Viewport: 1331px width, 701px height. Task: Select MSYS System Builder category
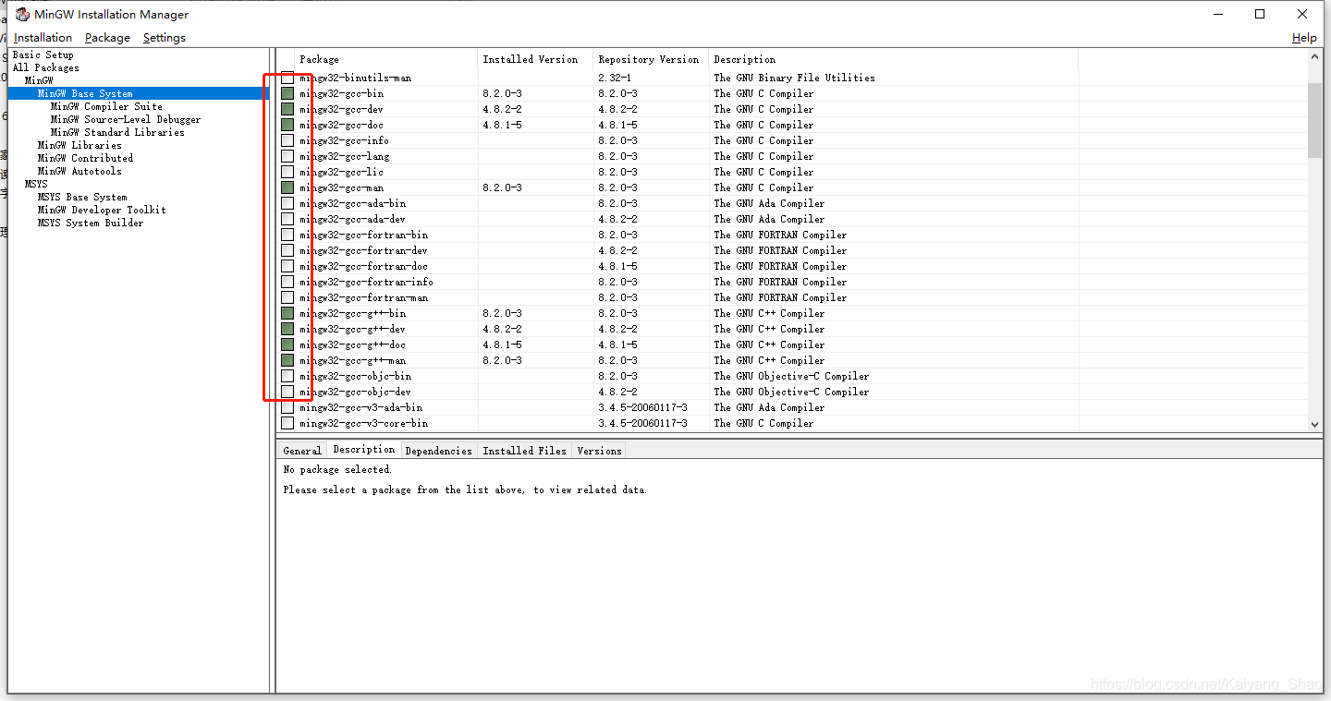[91, 223]
